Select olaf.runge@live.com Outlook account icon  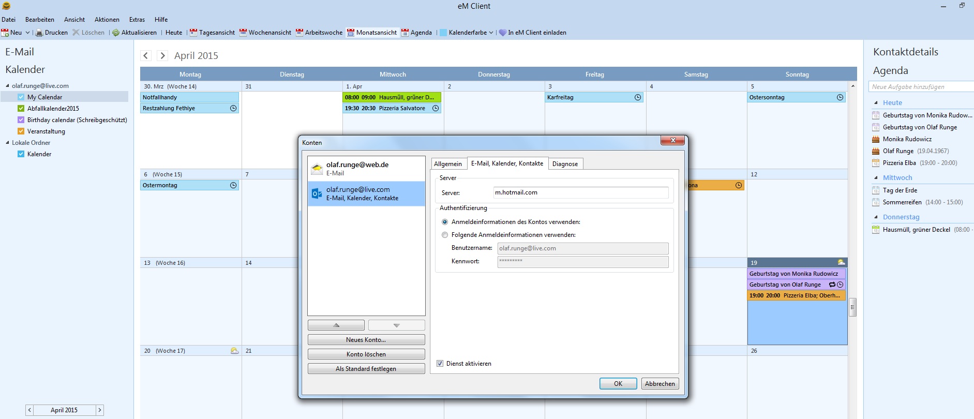point(317,194)
